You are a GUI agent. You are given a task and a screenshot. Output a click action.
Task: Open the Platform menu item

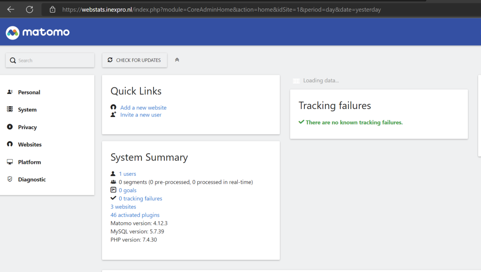pos(30,162)
